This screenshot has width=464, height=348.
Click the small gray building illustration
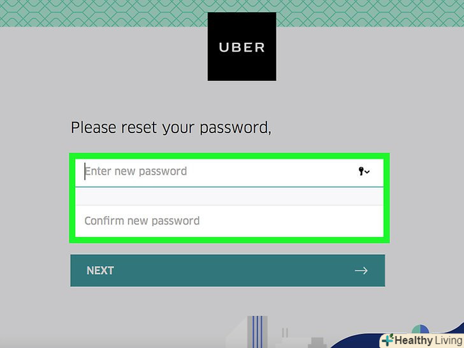point(317,342)
